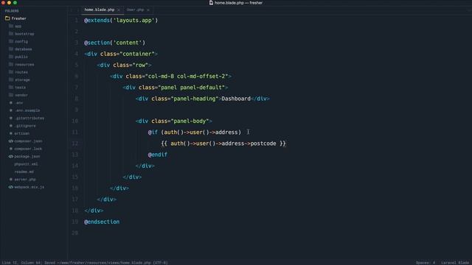Close the home.blade.php tab
The width and height of the screenshot is (472, 265).
point(119,10)
